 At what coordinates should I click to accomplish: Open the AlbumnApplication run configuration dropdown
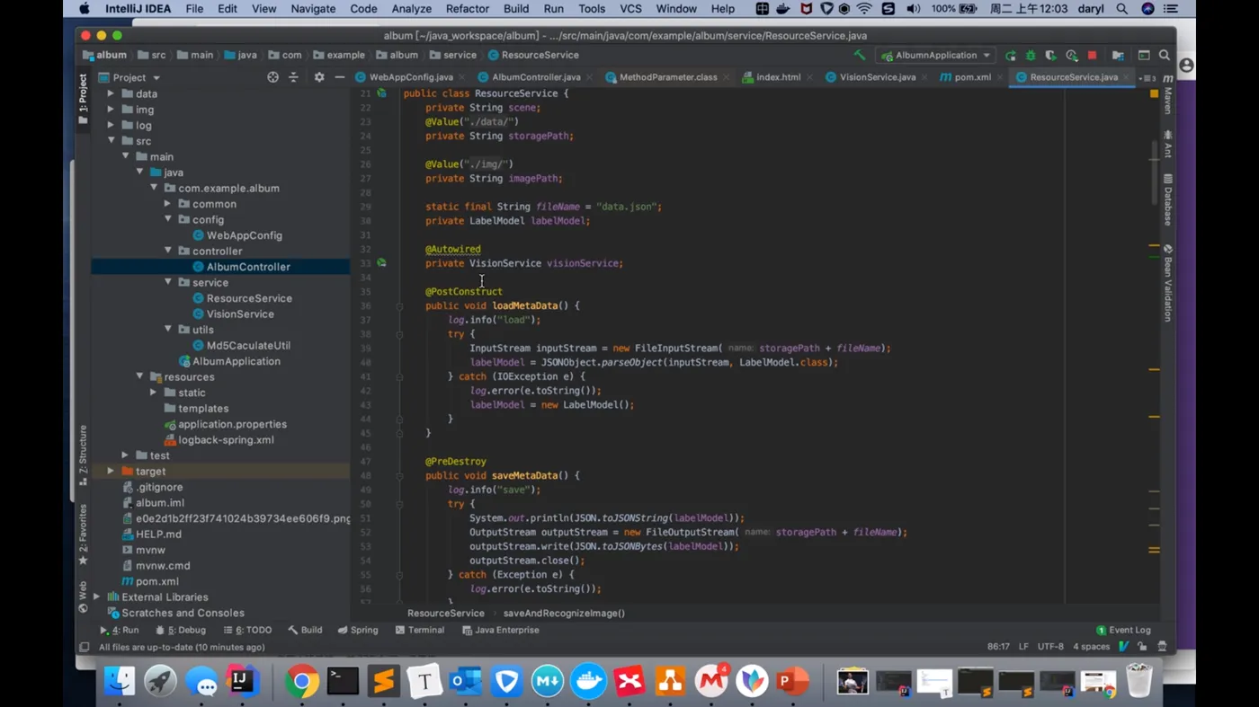935,56
